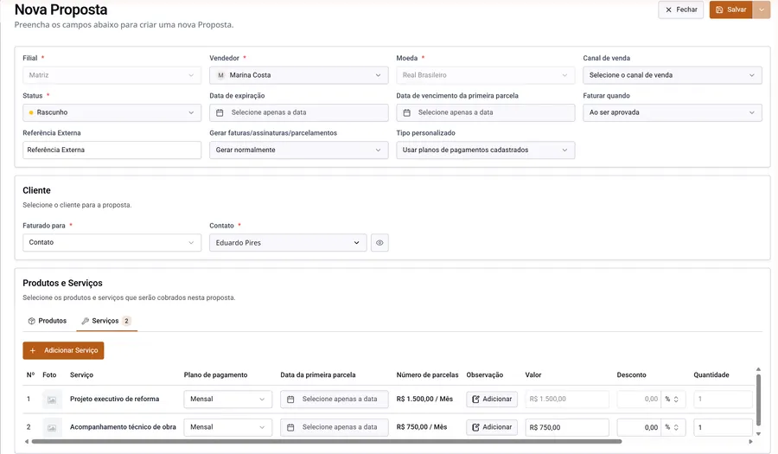The width and height of the screenshot is (778, 454).
Task: Click the horizontal table scrollbar
Action: coord(327,441)
